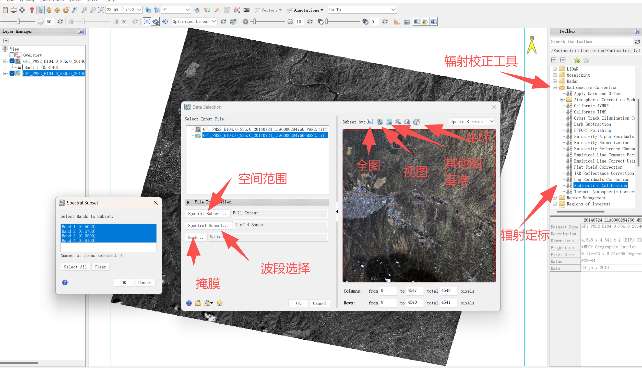Subset by full extent icon in Data Selection
This screenshot has width=642, height=368.
370,122
